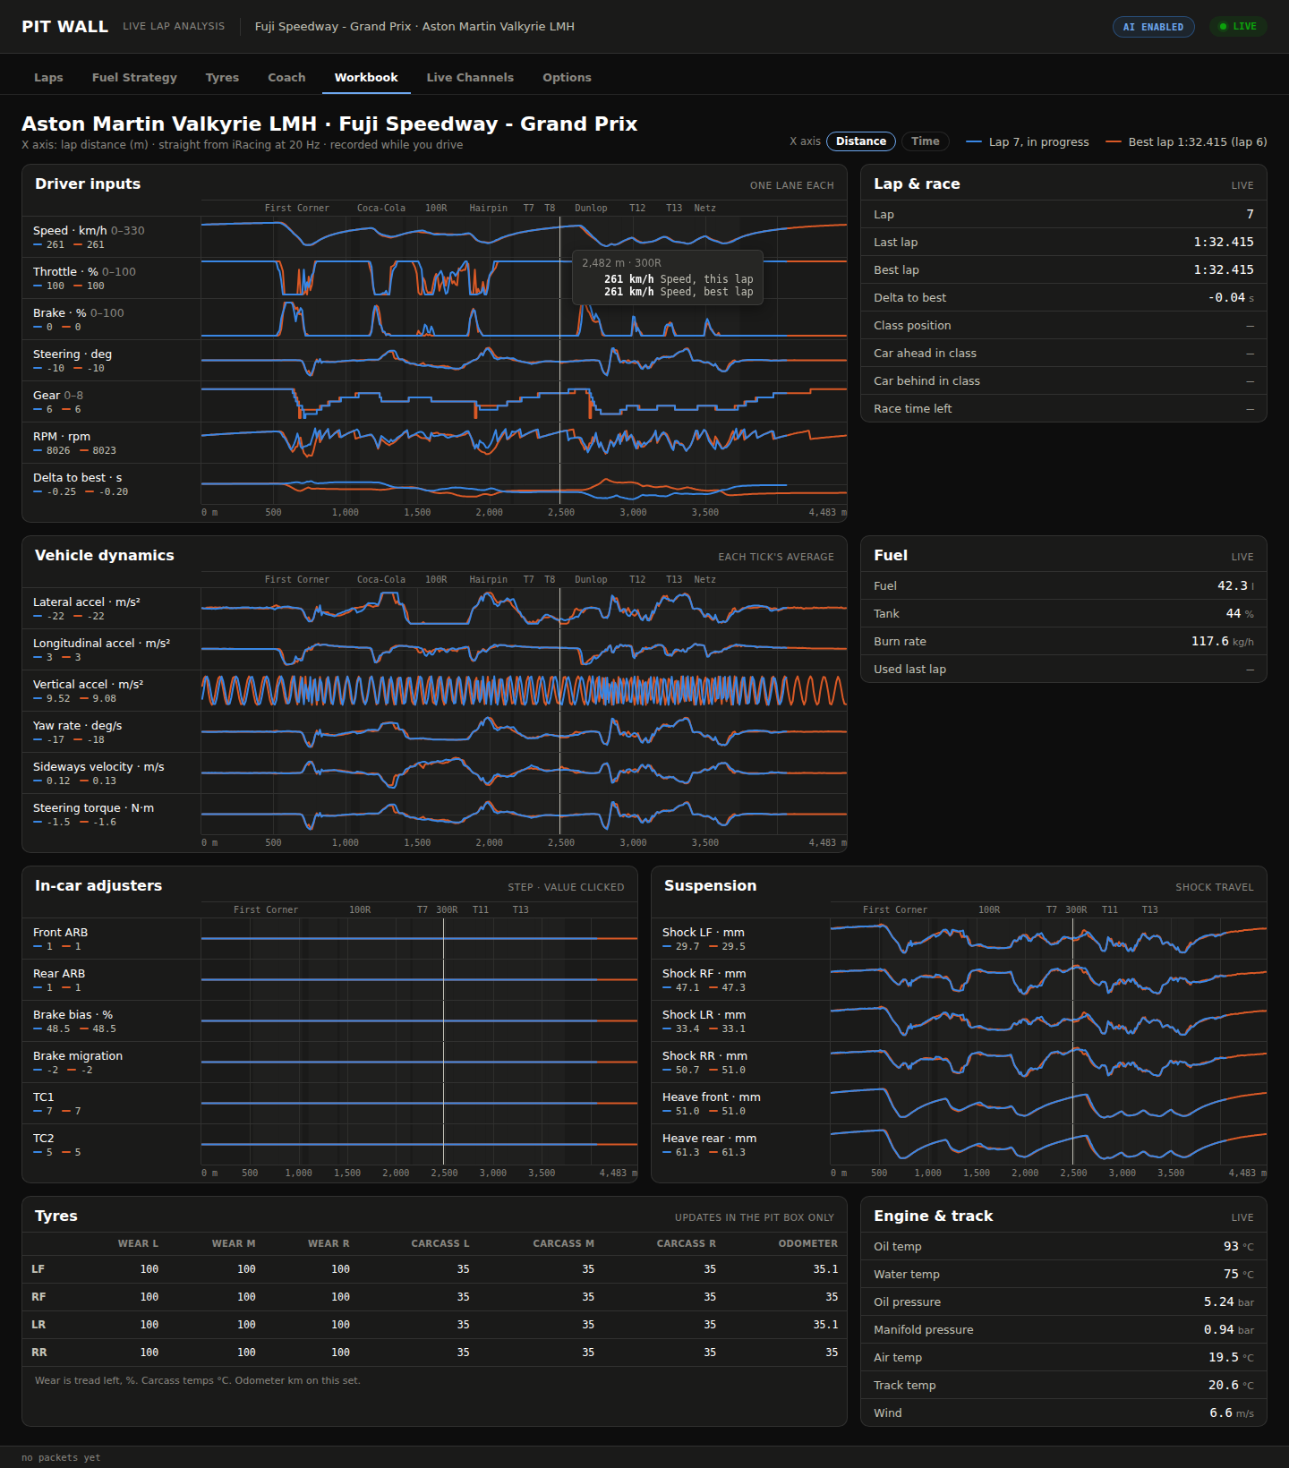Click the Brake % channel label

(79, 313)
